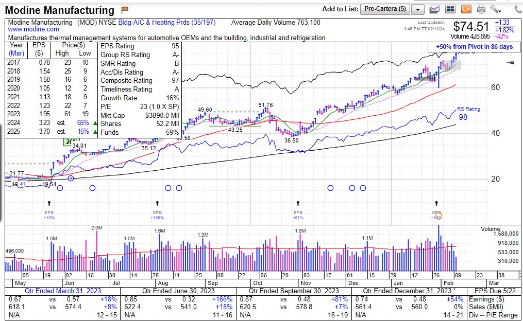This screenshot has width=523, height=321.
Task: Click the P/E 23 (1.0 X SP) row
Action: (x=140, y=106)
